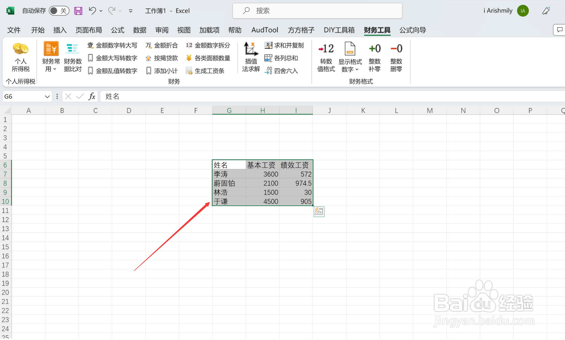The width and height of the screenshot is (565, 340).
Task: Select the 绩效工资 header cell
Action: click(x=296, y=165)
